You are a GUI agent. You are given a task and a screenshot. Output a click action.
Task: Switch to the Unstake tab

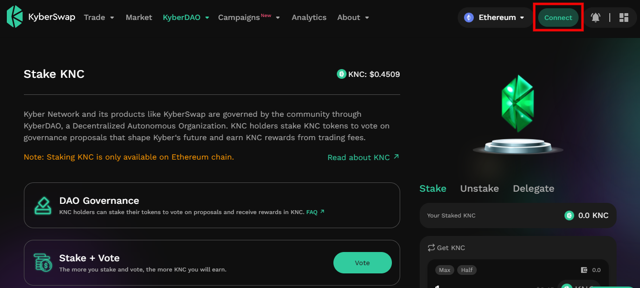[479, 189]
